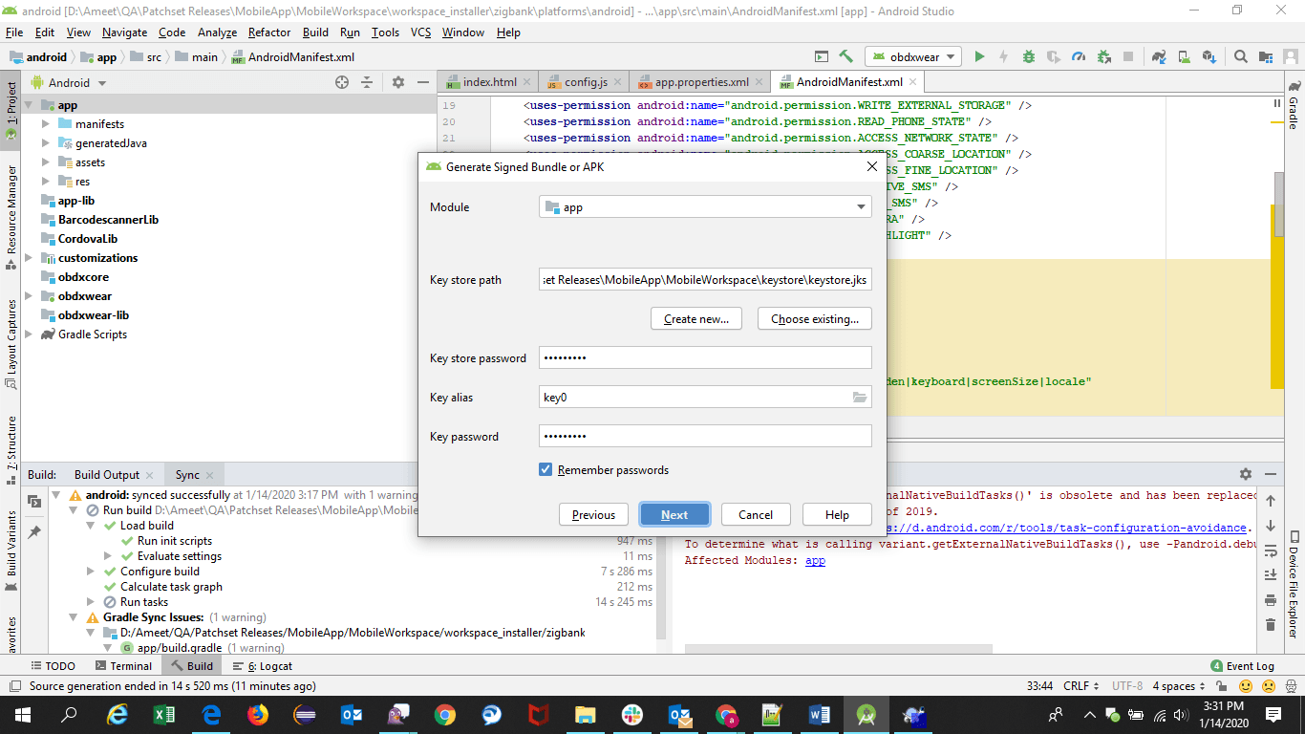The height and width of the screenshot is (734, 1305).
Task: Click the Debug app bug icon
Action: (x=1028, y=57)
